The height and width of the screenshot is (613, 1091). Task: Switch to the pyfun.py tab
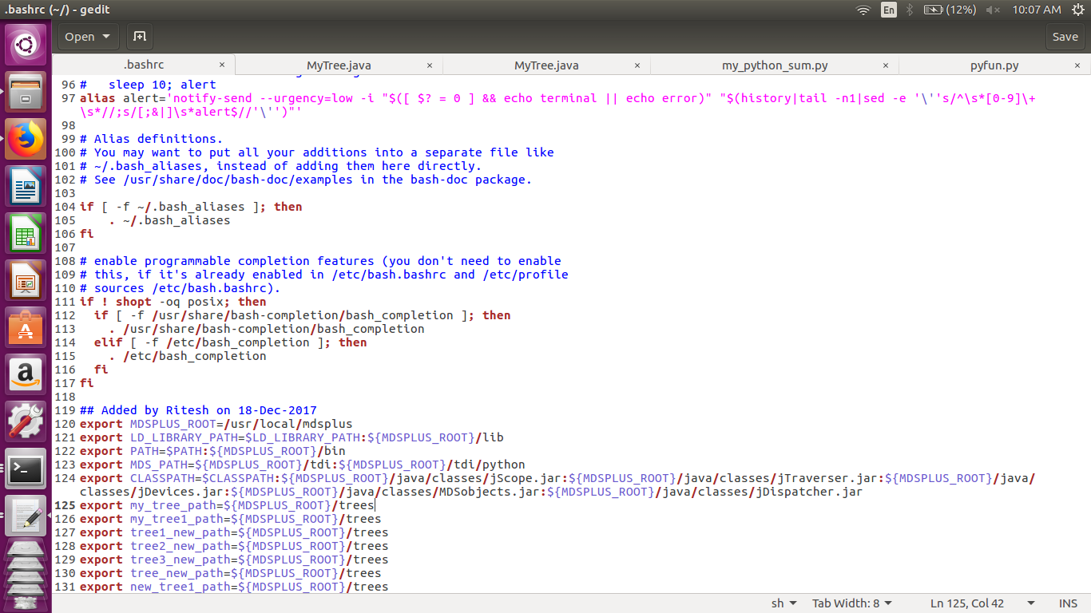pos(994,65)
